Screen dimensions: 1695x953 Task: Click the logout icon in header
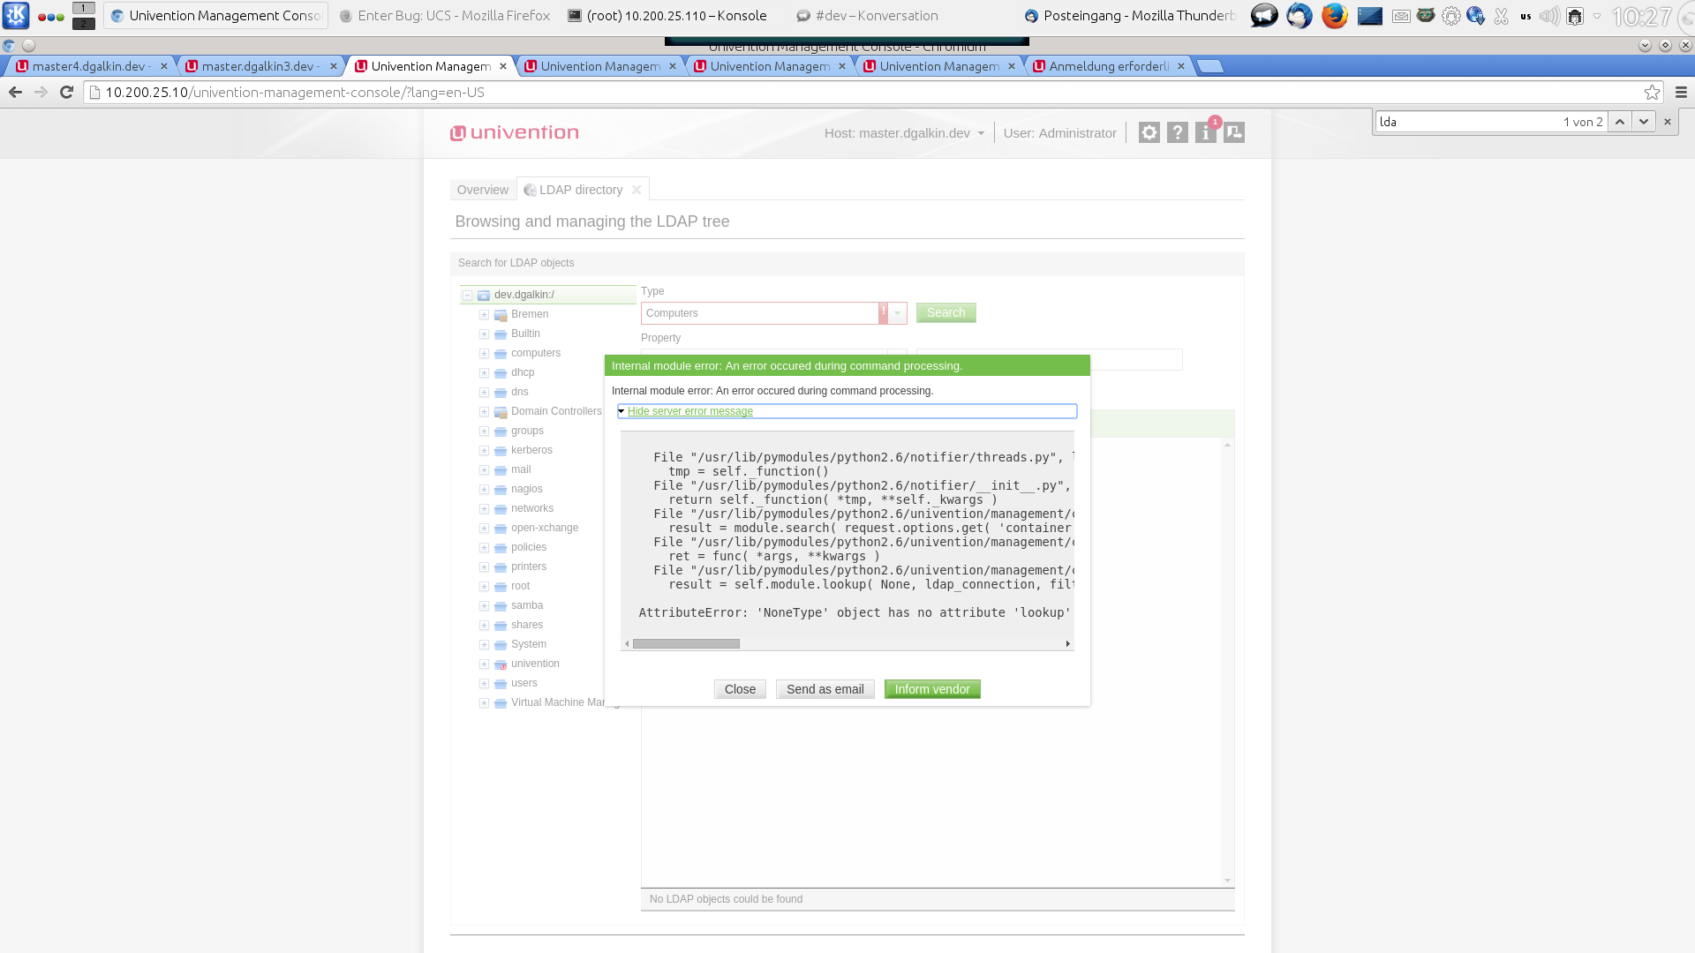pos(1234,133)
